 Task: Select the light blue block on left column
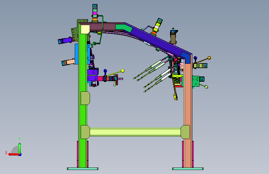click(x=77, y=54)
